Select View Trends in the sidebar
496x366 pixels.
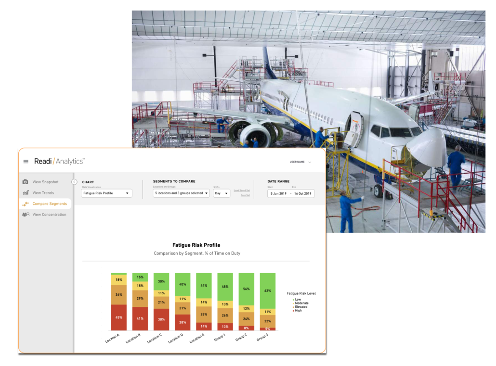44,192
